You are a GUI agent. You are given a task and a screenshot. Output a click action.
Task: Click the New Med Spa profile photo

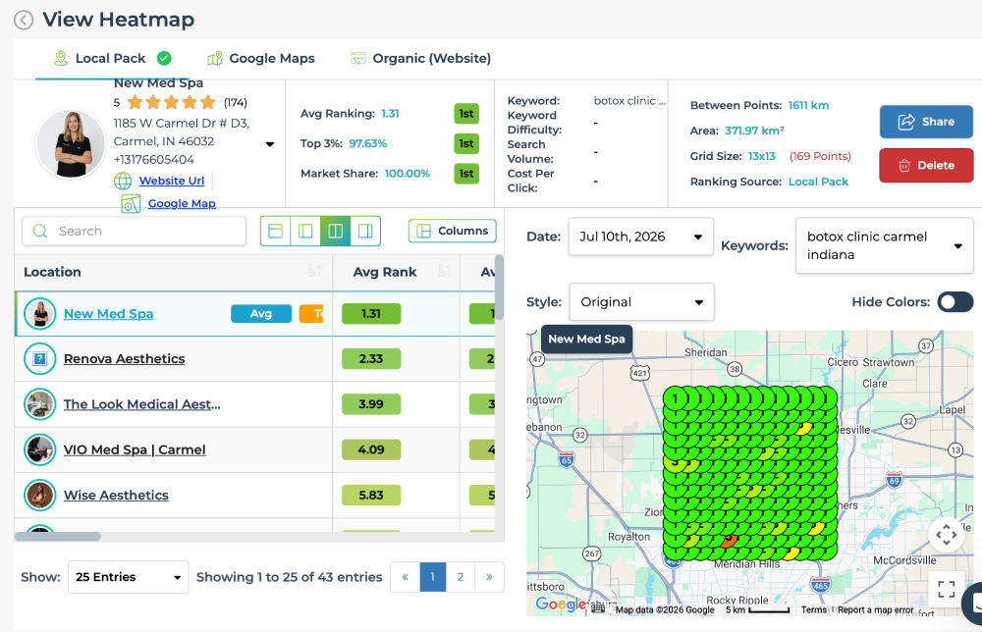point(71,143)
